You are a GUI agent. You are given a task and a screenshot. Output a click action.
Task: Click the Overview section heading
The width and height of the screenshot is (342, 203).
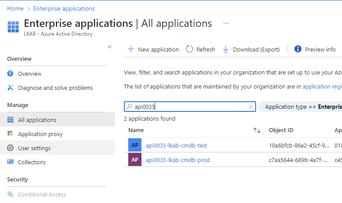[19, 59]
